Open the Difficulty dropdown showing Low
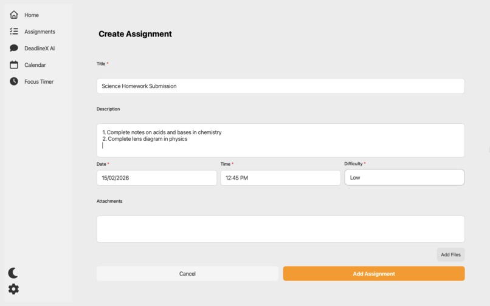The height and width of the screenshot is (306, 490). point(404,177)
